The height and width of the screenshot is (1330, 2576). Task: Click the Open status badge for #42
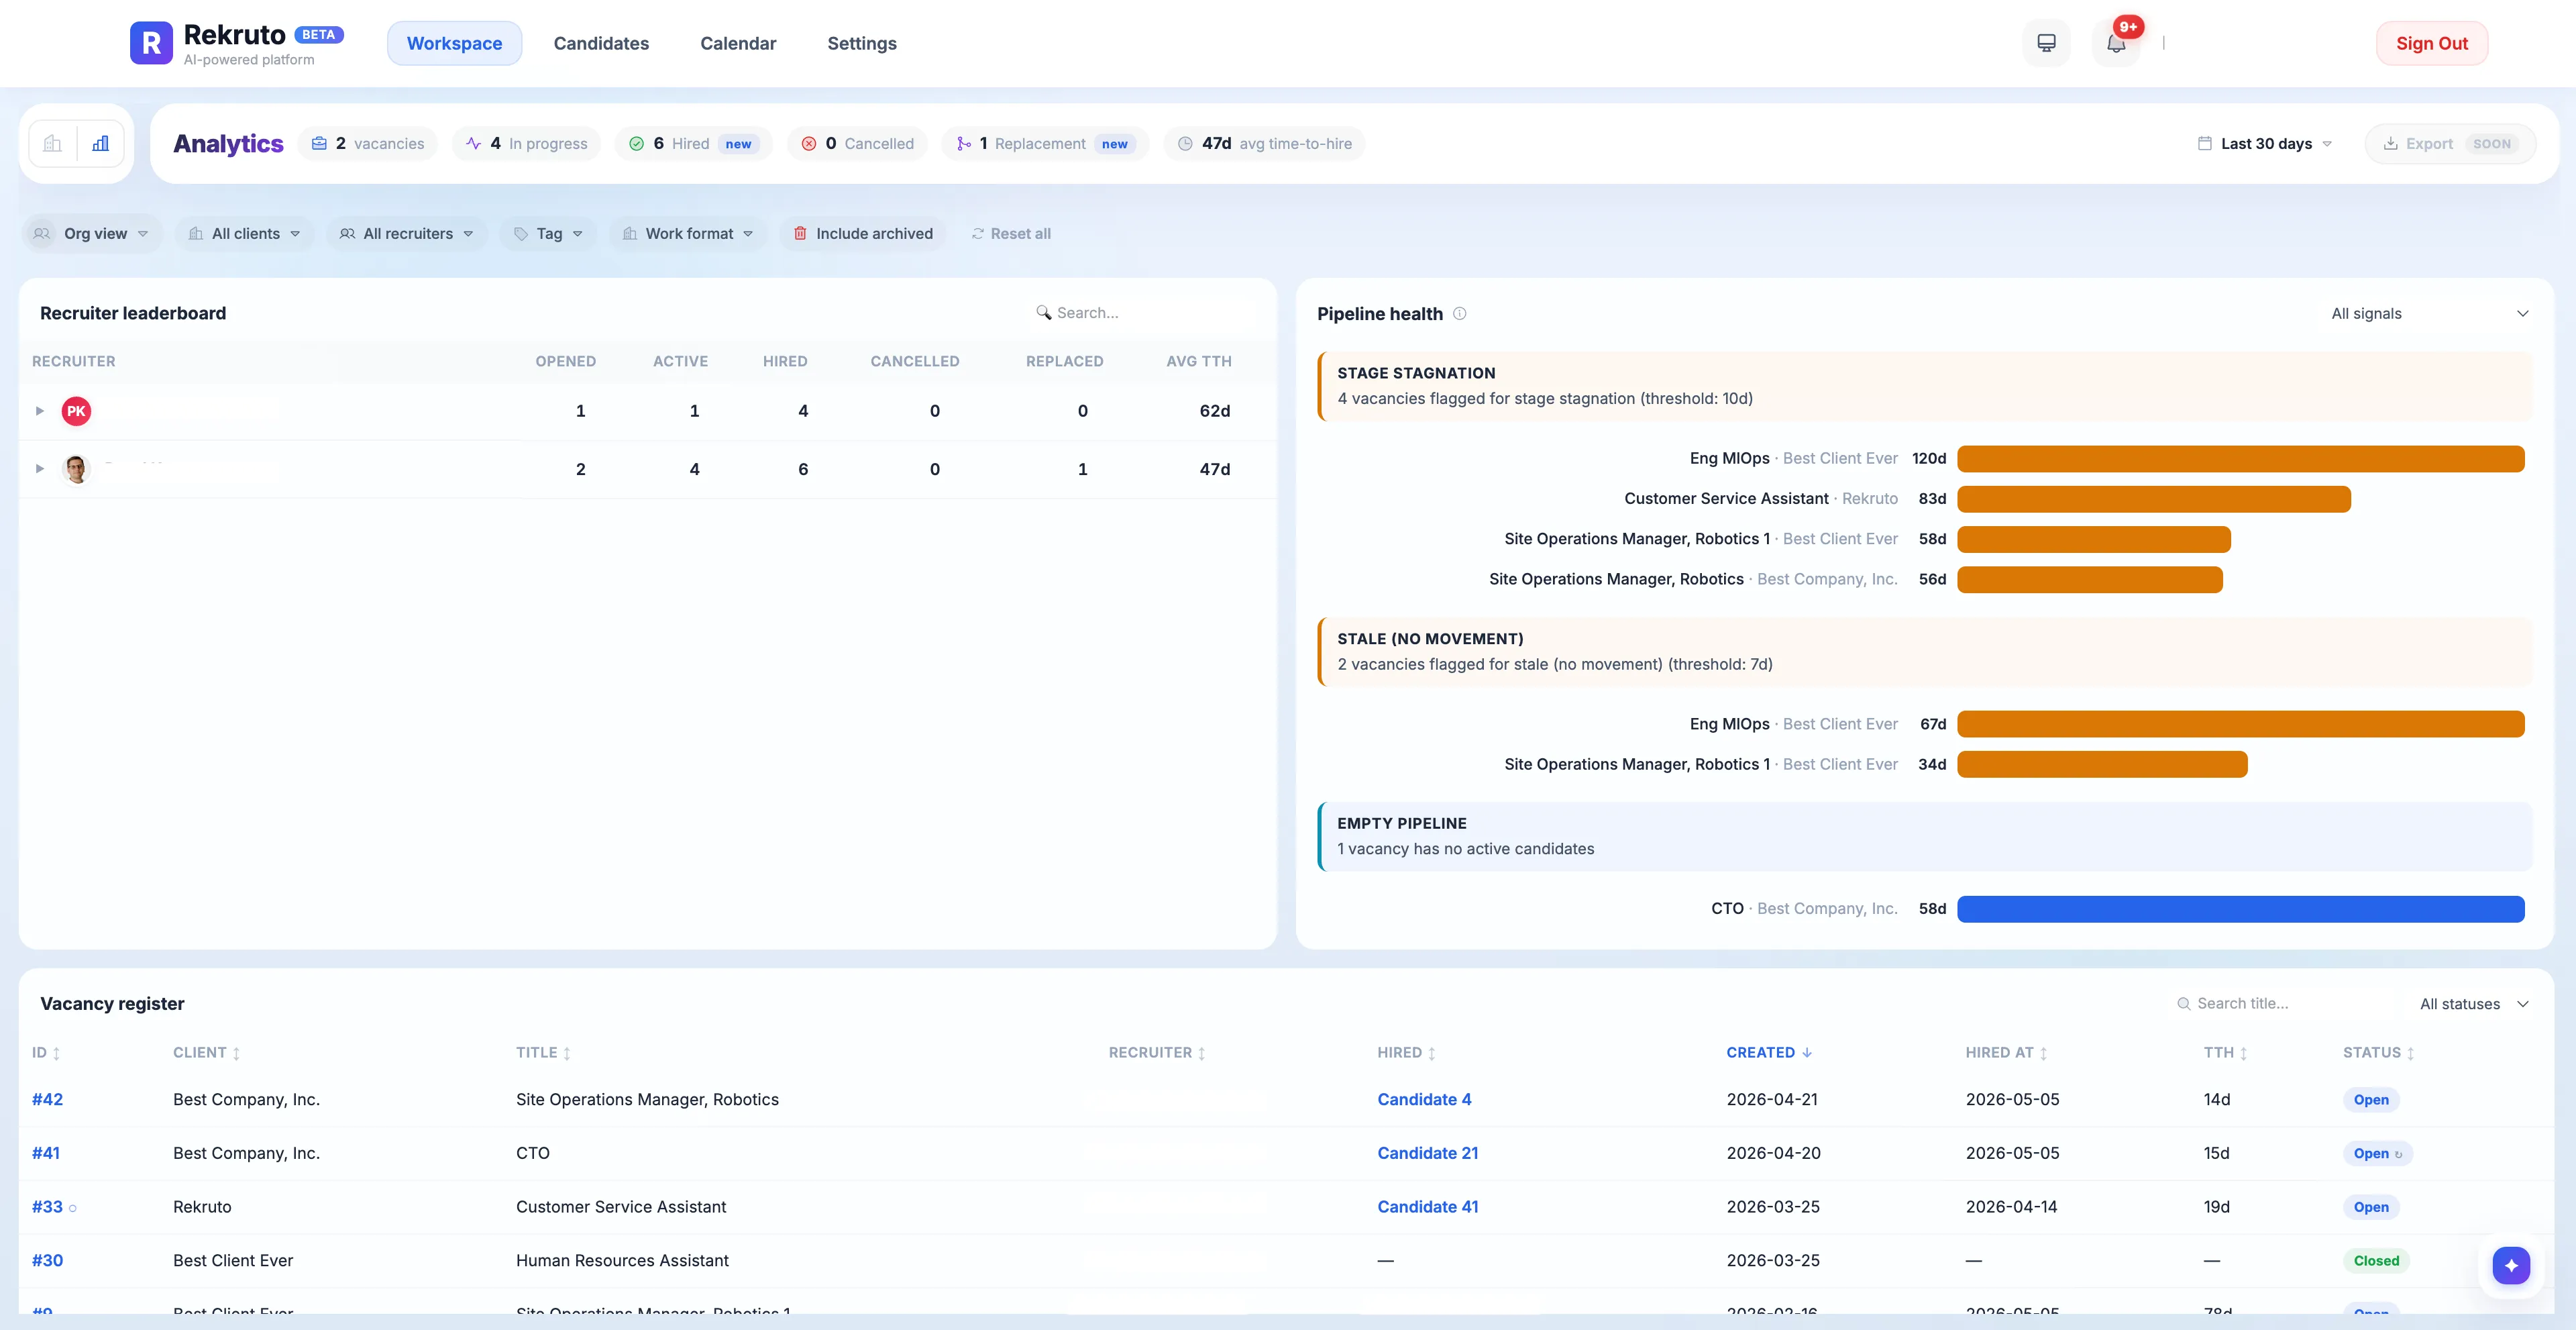click(2371, 1100)
